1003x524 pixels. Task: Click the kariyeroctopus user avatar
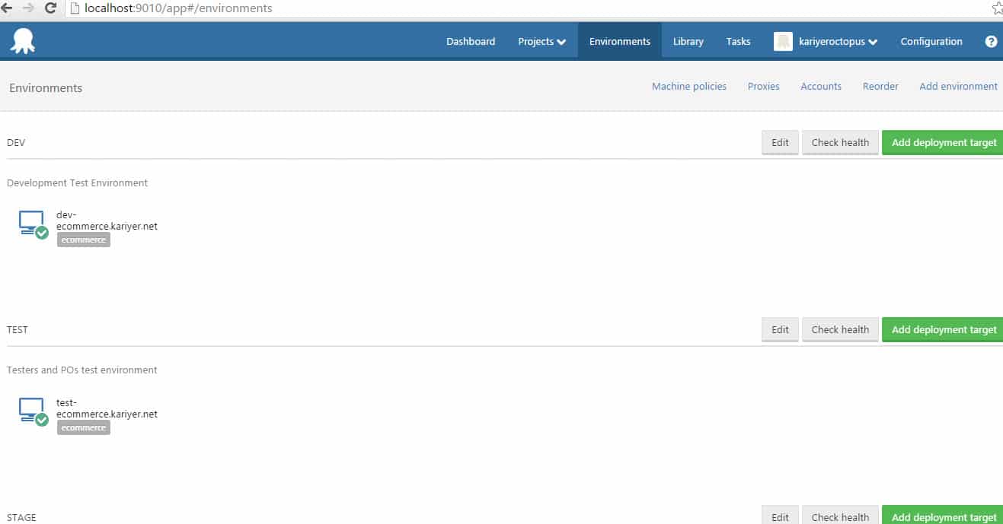pos(783,42)
